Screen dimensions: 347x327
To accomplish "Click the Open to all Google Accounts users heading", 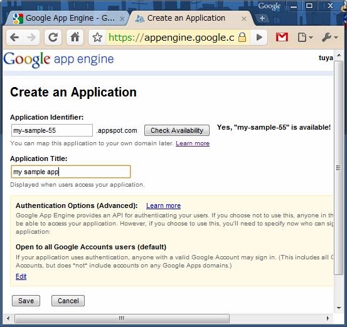I will pos(91,247).
